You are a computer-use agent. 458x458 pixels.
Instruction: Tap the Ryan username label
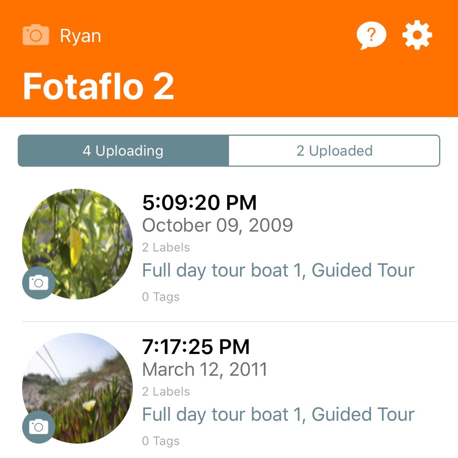pyautogui.click(x=80, y=36)
